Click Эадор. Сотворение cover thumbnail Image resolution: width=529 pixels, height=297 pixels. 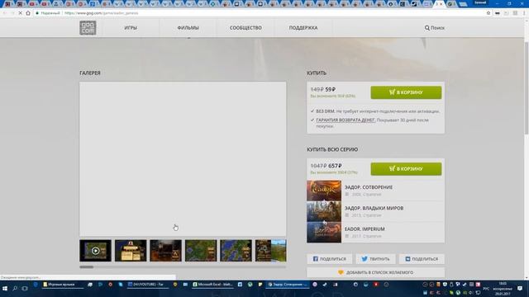tap(324, 191)
